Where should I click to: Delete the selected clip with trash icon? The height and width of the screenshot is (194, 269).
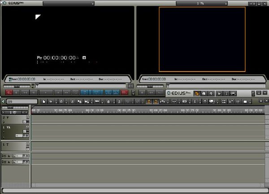pos(108,101)
